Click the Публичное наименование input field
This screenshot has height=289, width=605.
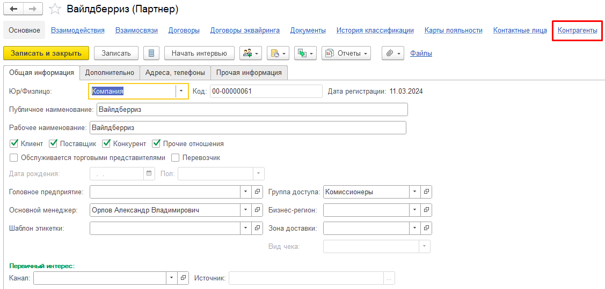[x=252, y=110]
